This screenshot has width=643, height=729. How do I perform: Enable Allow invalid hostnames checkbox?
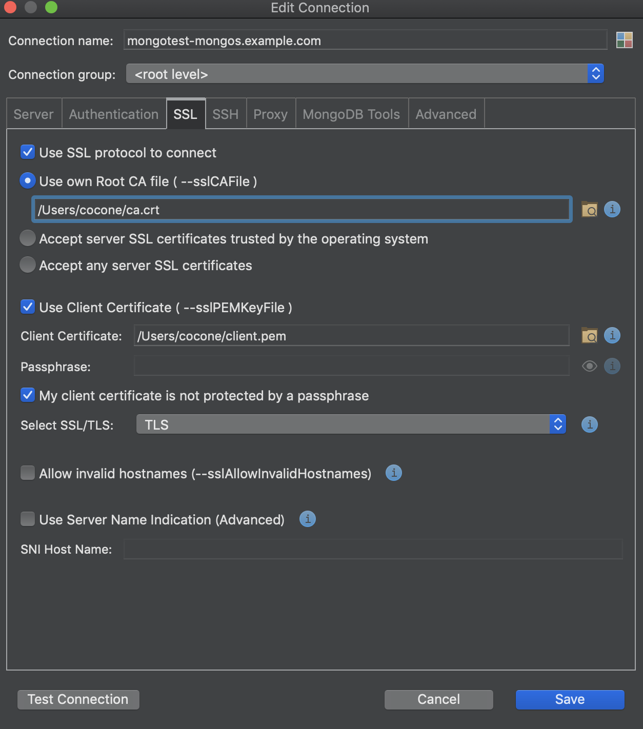point(28,473)
